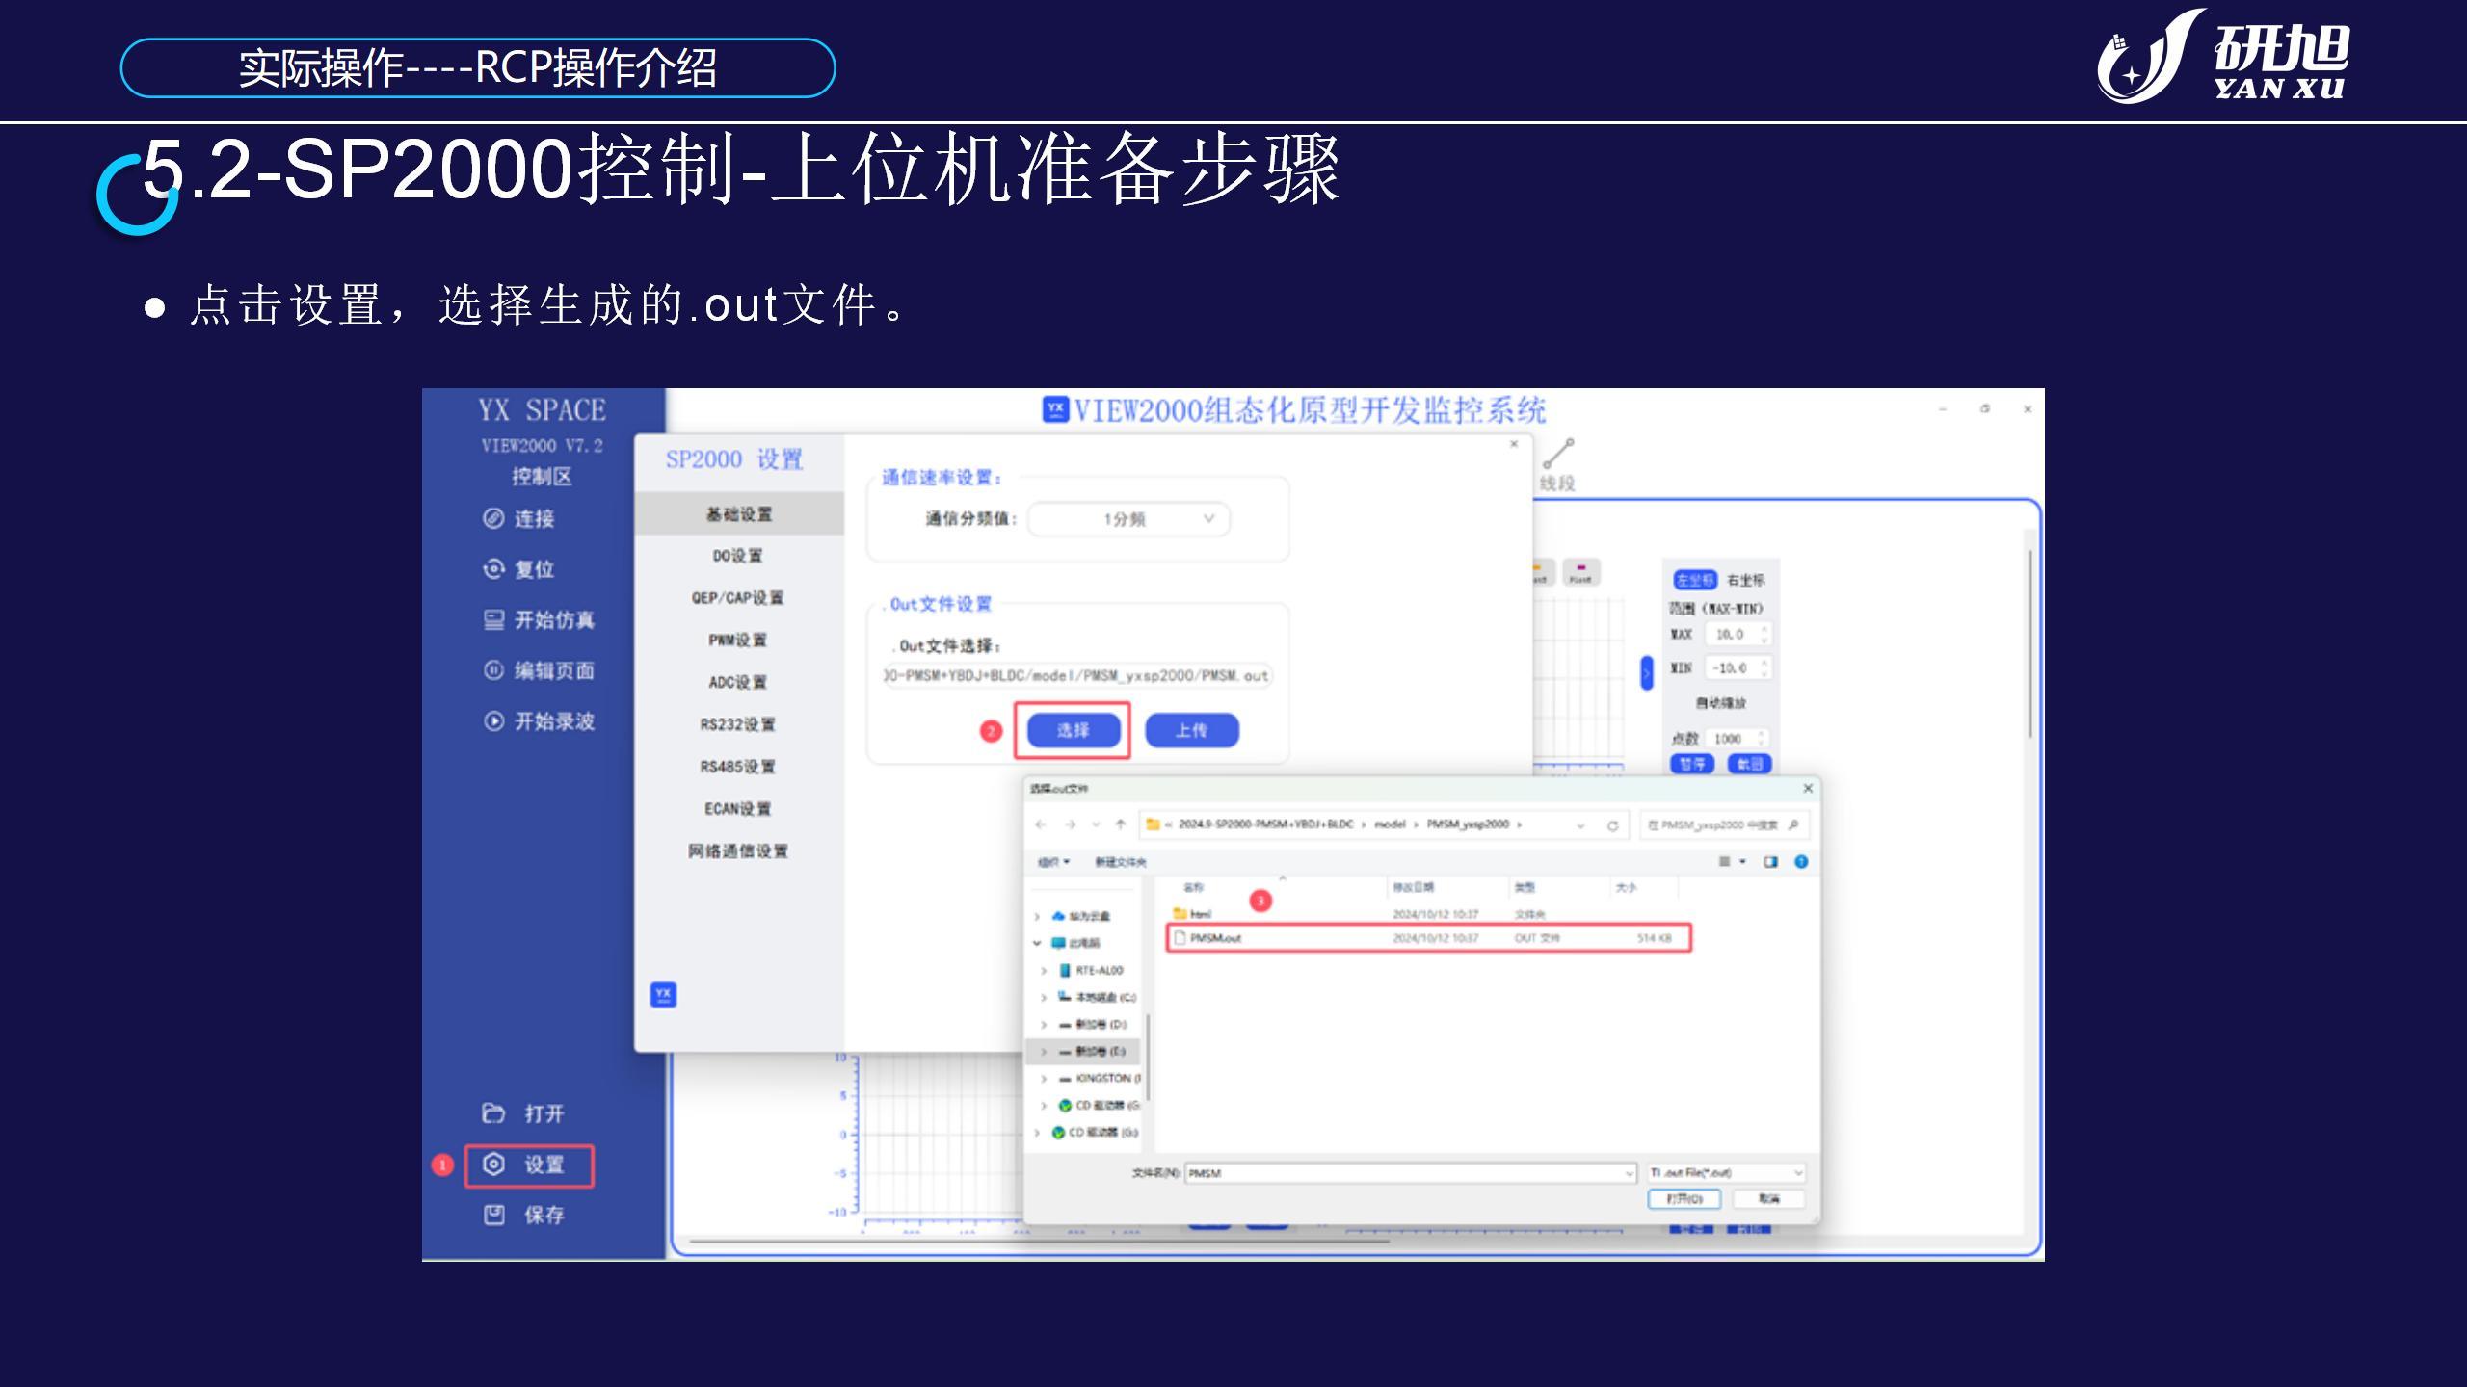Refresh the file dialog folder view

pyautogui.click(x=1611, y=825)
